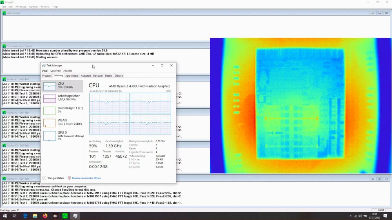Click the Worker #4 window icon

click(4, 178)
